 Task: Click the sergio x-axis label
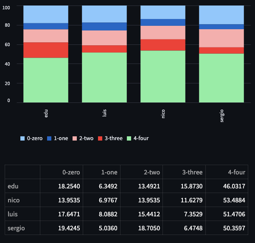221,116
